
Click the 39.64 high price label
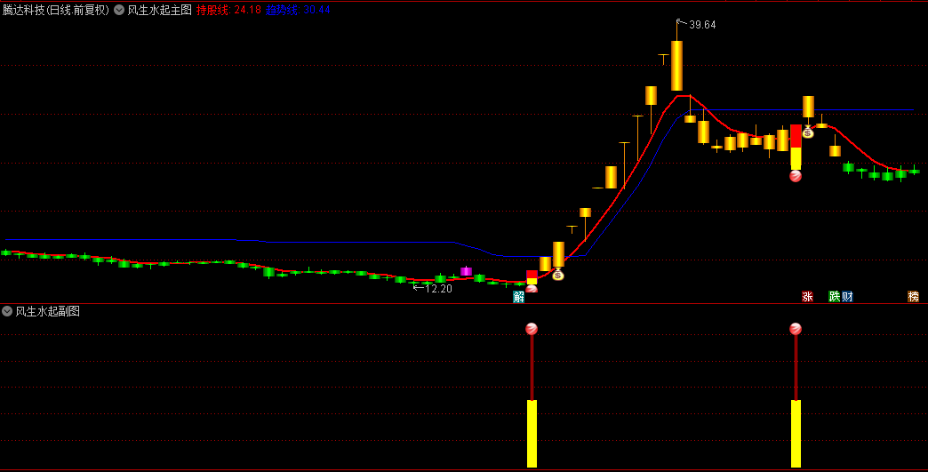[x=702, y=25]
